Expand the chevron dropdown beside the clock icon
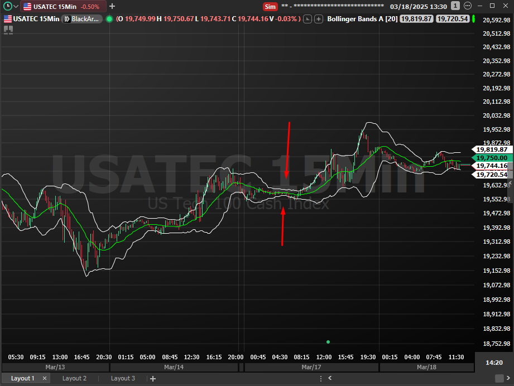514x386 pixels. click(x=16, y=7)
